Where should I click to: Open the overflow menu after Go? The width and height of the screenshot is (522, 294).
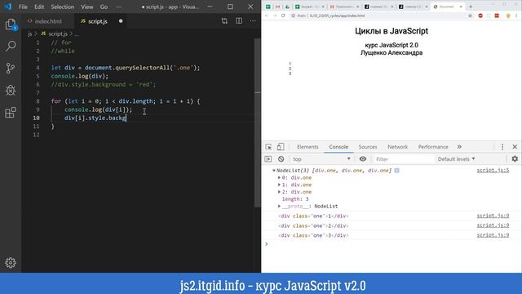pos(118,7)
